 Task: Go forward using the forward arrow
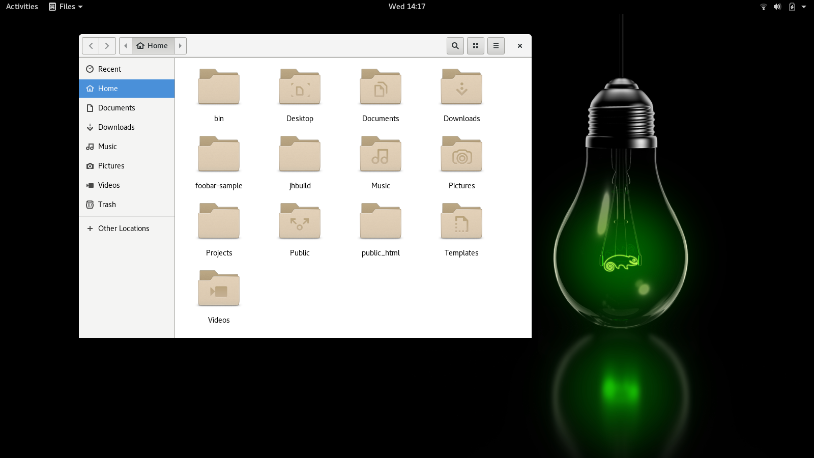point(107,46)
